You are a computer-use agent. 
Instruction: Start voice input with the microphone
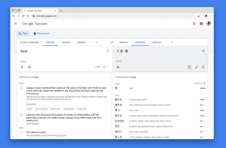point(22,67)
